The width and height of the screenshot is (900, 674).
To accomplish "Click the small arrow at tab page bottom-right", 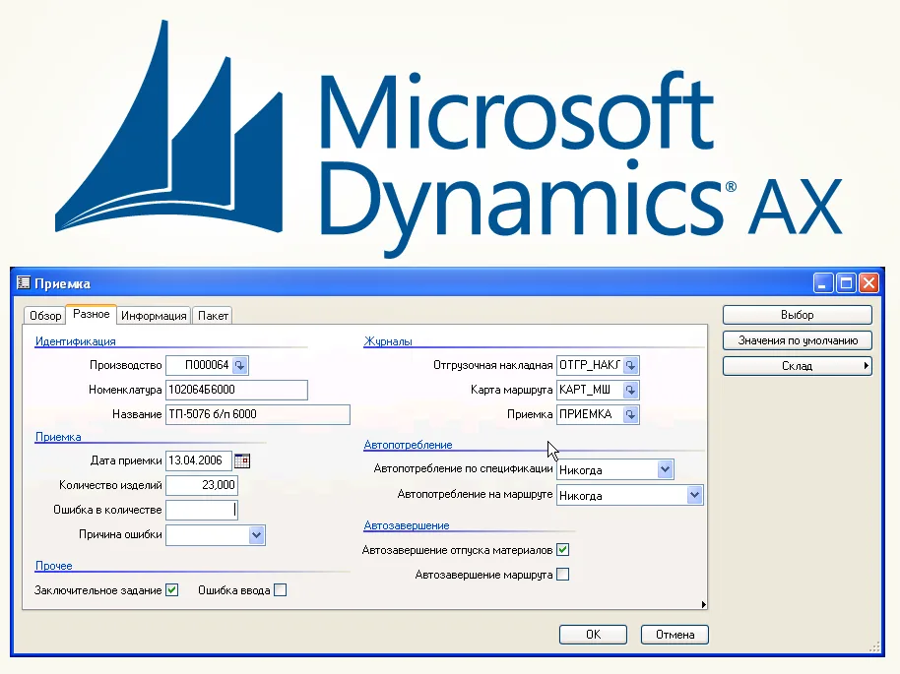I will pos(703,604).
